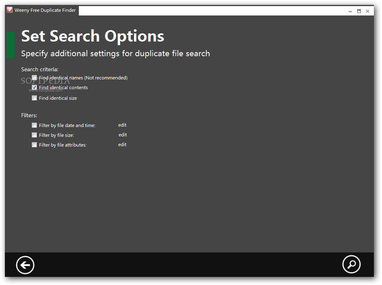Toggle Filter by file size checkbox
The width and height of the screenshot is (382, 285).
(x=35, y=135)
